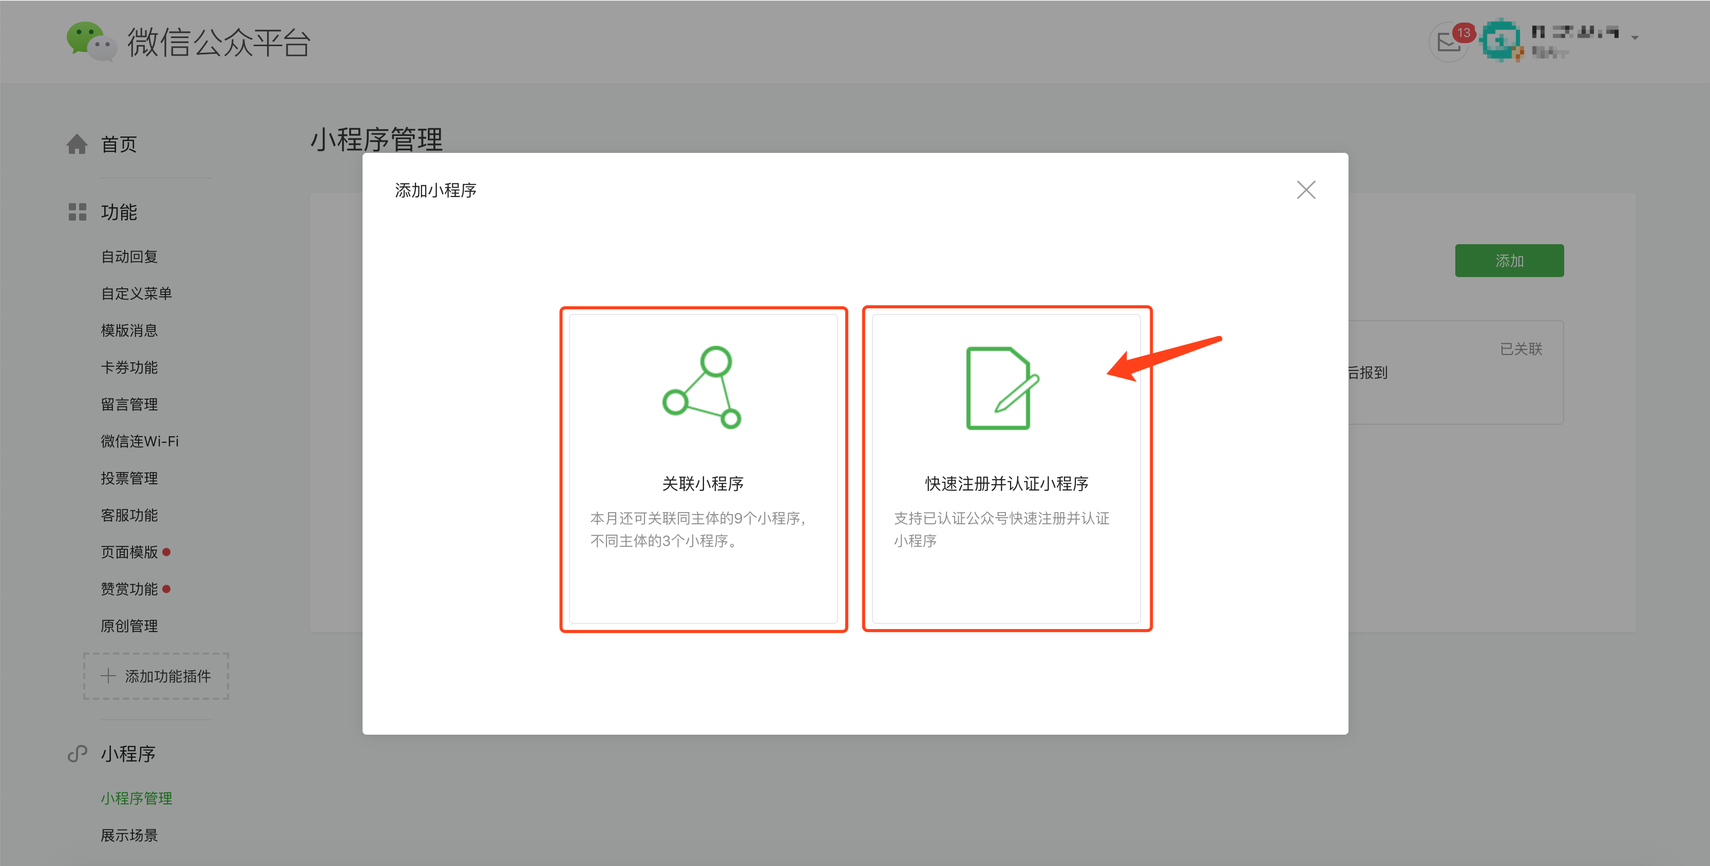
Task: Open 自定义菜单 in the sidebar
Action: click(136, 294)
